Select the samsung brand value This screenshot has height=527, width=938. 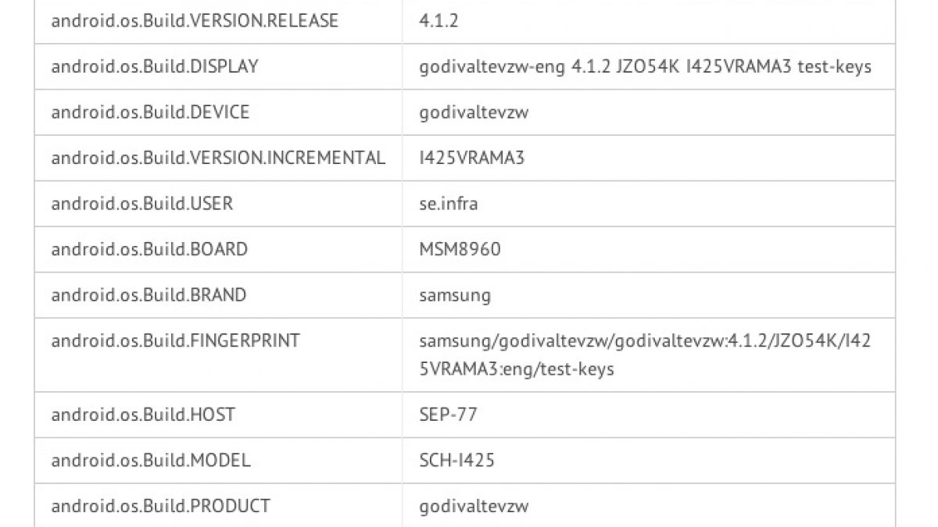pyautogui.click(x=455, y=295)
